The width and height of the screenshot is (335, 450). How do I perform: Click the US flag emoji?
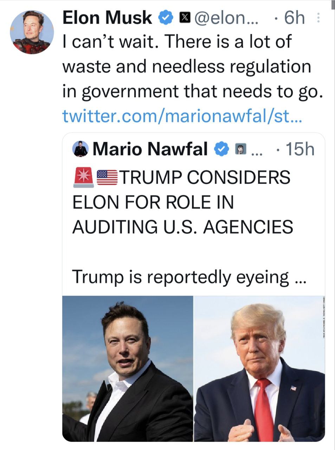(x=107, y=177)
